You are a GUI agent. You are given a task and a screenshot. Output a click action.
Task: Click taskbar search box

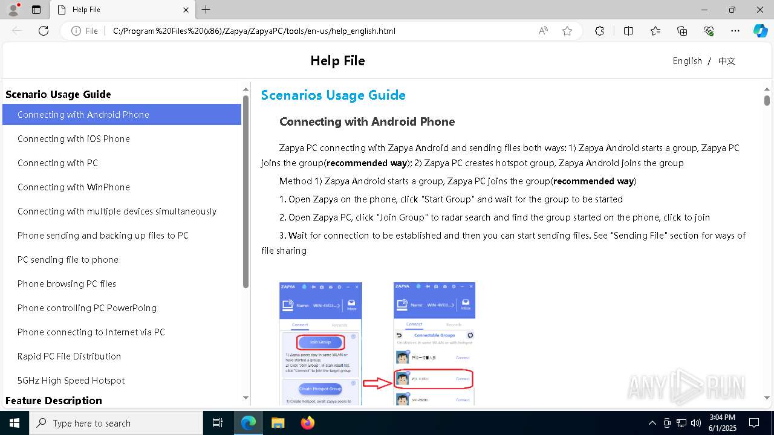[x=116, y=423]
